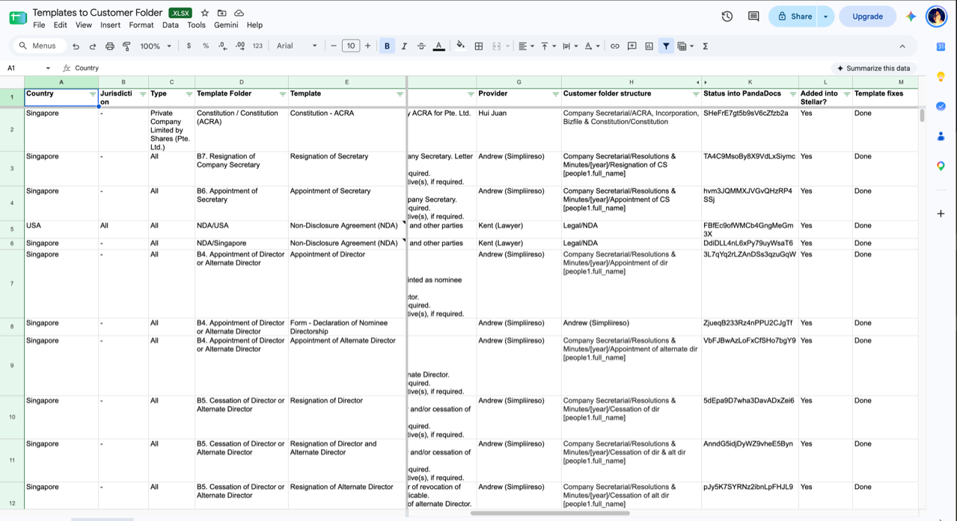Toggle Bold formatting

point(387,46)
